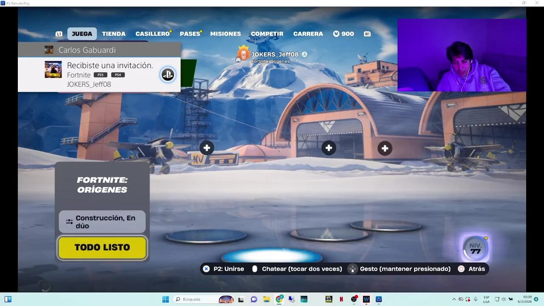Open the notification center badge
Screen dimensions: 544x306
click(x=537, y=299)
